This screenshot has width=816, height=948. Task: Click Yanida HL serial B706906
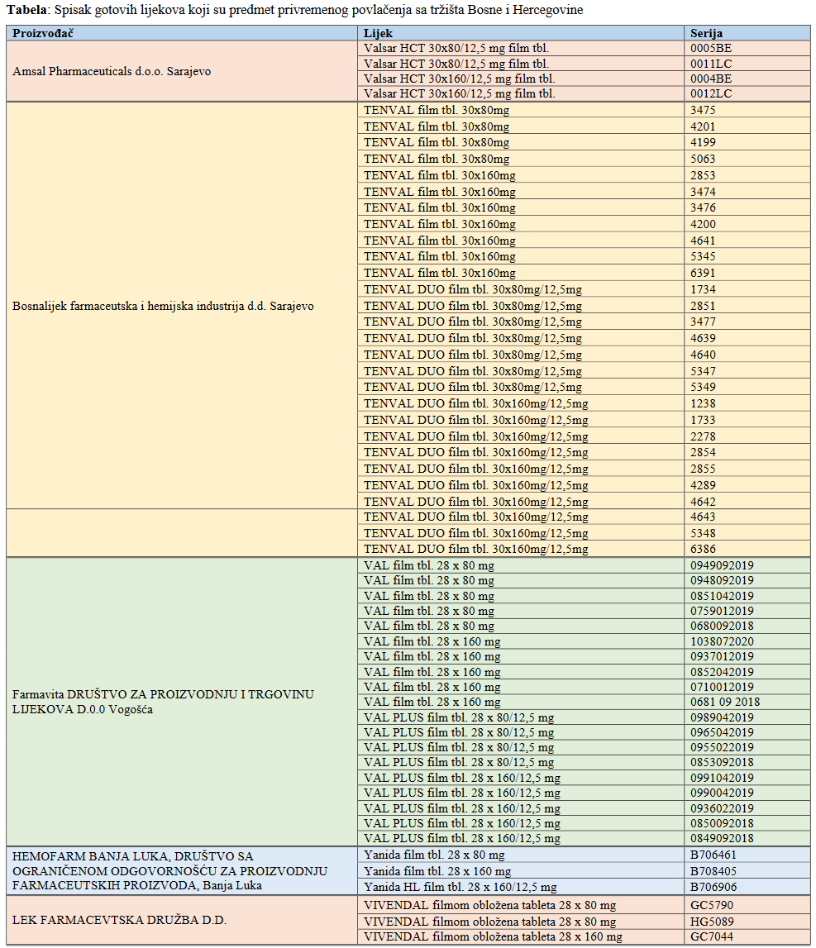(x=713, y=888)
